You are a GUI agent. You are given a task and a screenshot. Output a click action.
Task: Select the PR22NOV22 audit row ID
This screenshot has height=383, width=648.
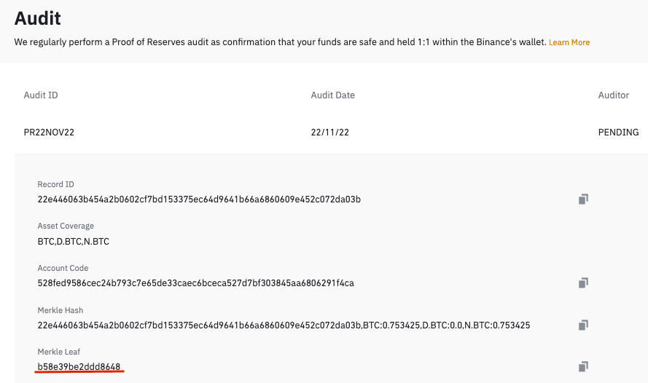[49, 133]
